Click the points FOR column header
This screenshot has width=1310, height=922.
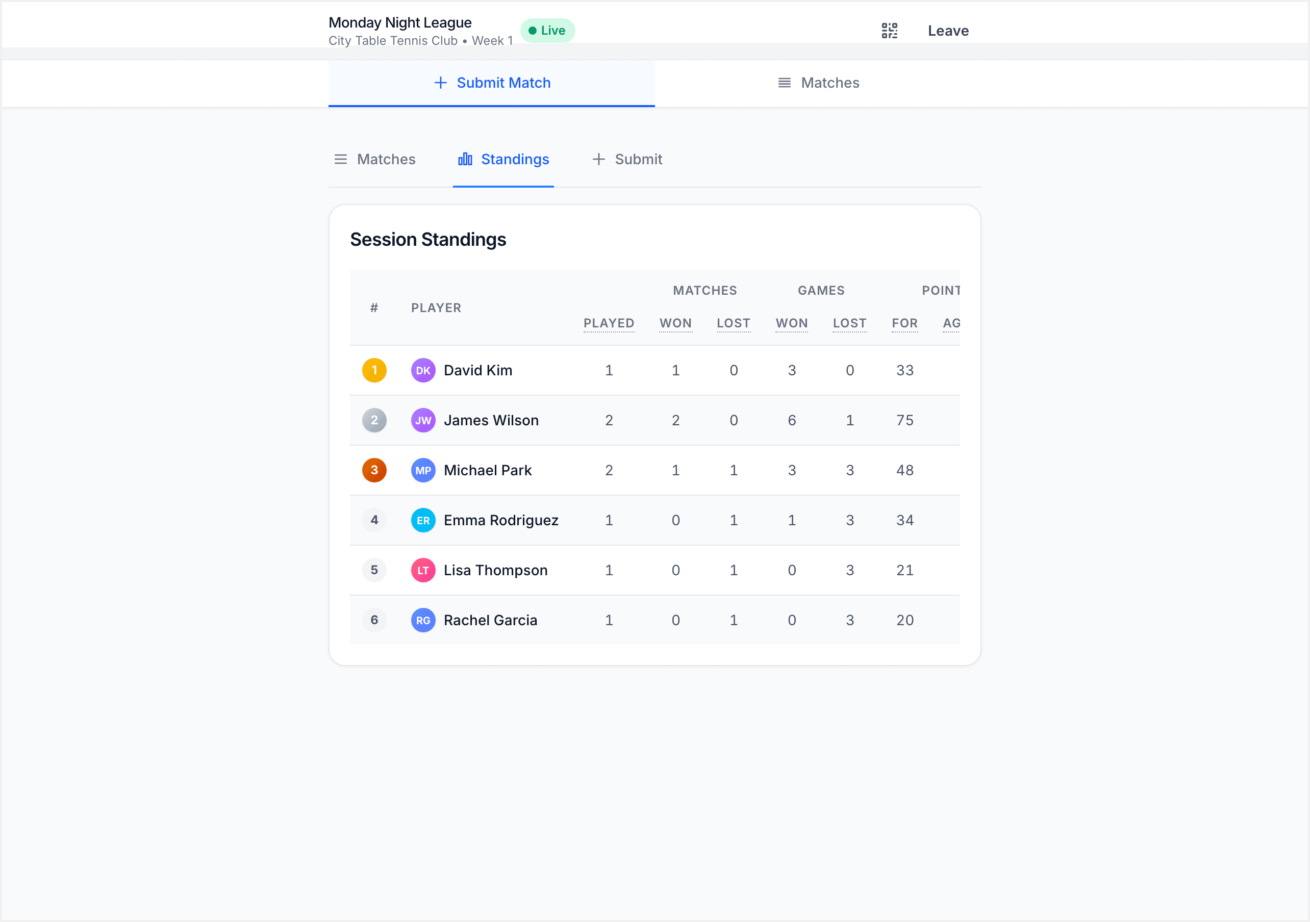904,323
